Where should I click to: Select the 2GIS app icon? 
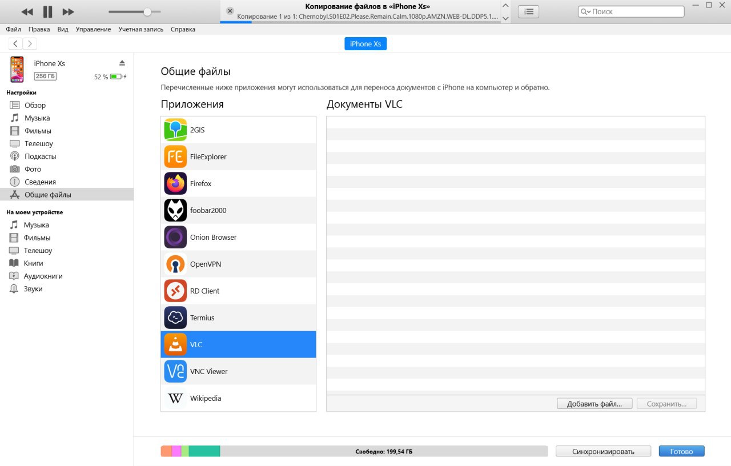(175, 130)
